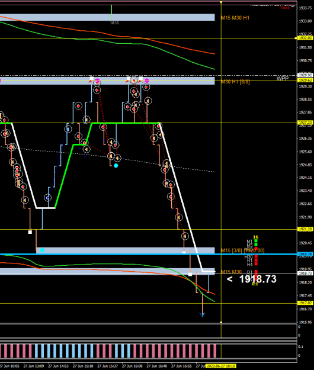Select the M30 H1 [8/8] zone label
The image size is (314, 370).
[235, 82]
